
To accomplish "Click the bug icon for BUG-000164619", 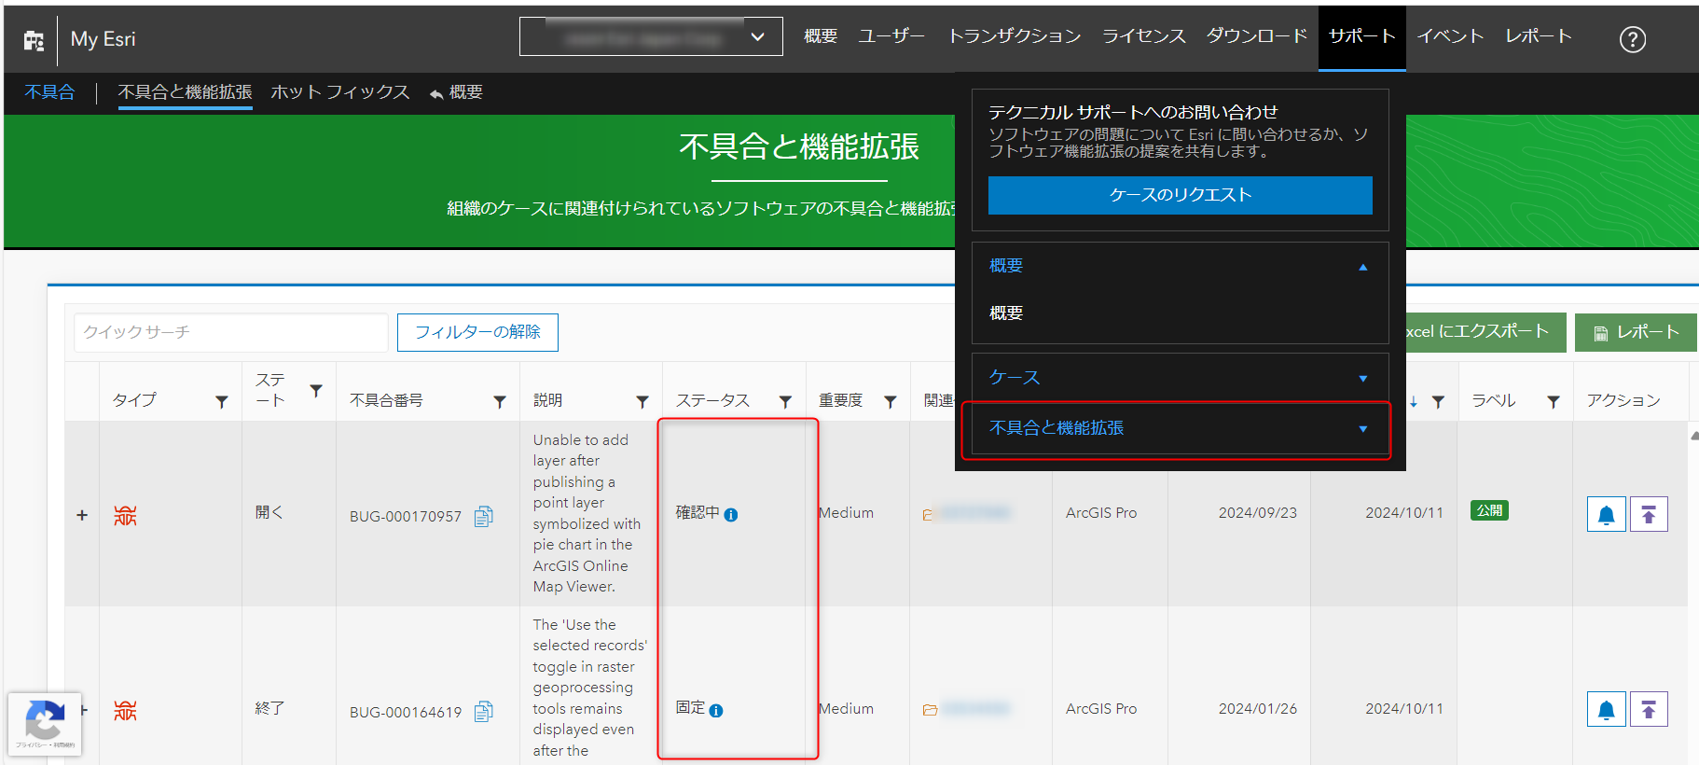I will (x=125, y=711).
